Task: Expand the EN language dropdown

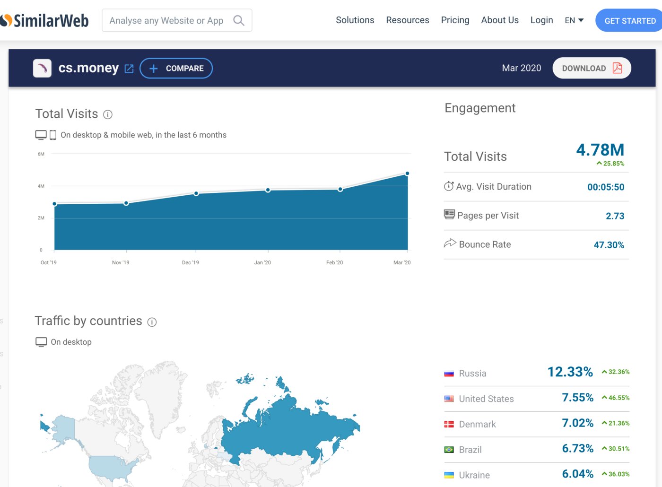Action: point(574,20)
